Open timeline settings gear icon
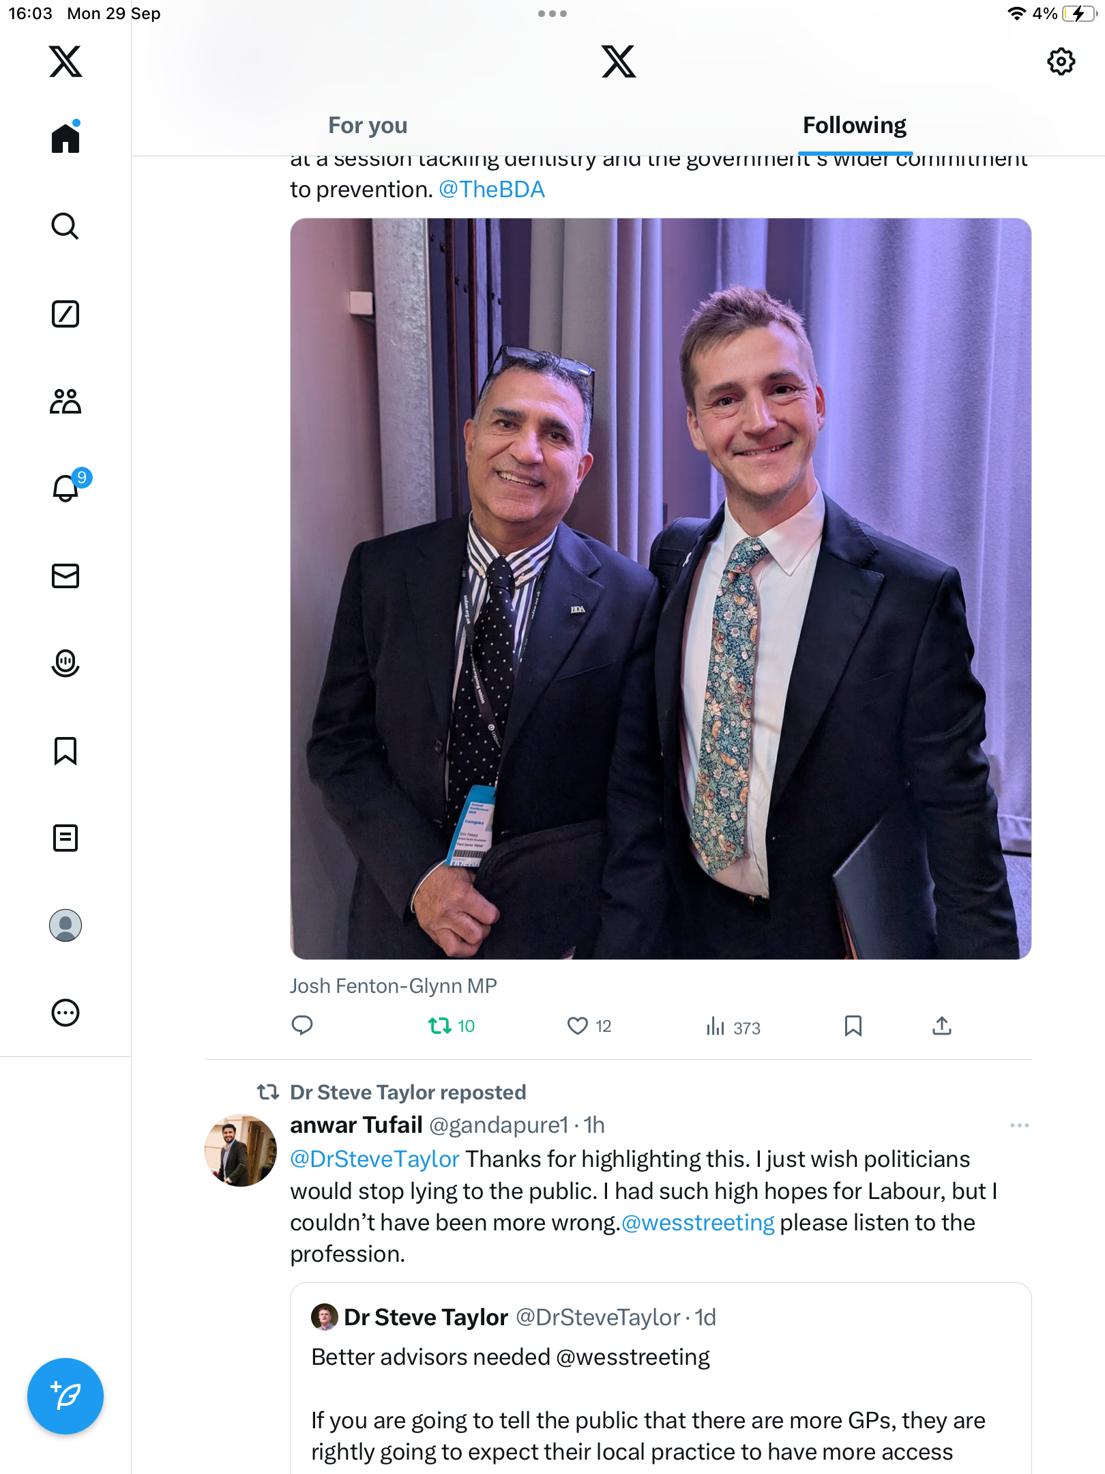The image size is (1105, 1474). [x=1061, y=61]
